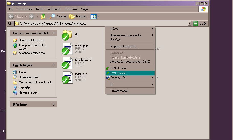
Task: Click the green Ugrás go arrow
Action: (196, 24)
